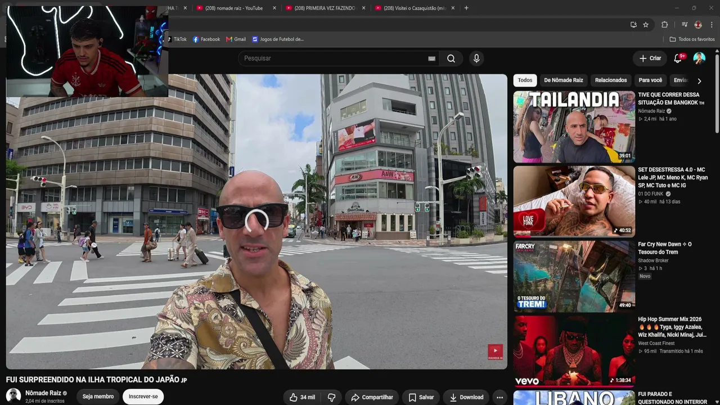
Task: Switch to the 'Visitei o Cazaquistão' tab
Action: pyautogui.click(x=414, y=8)
